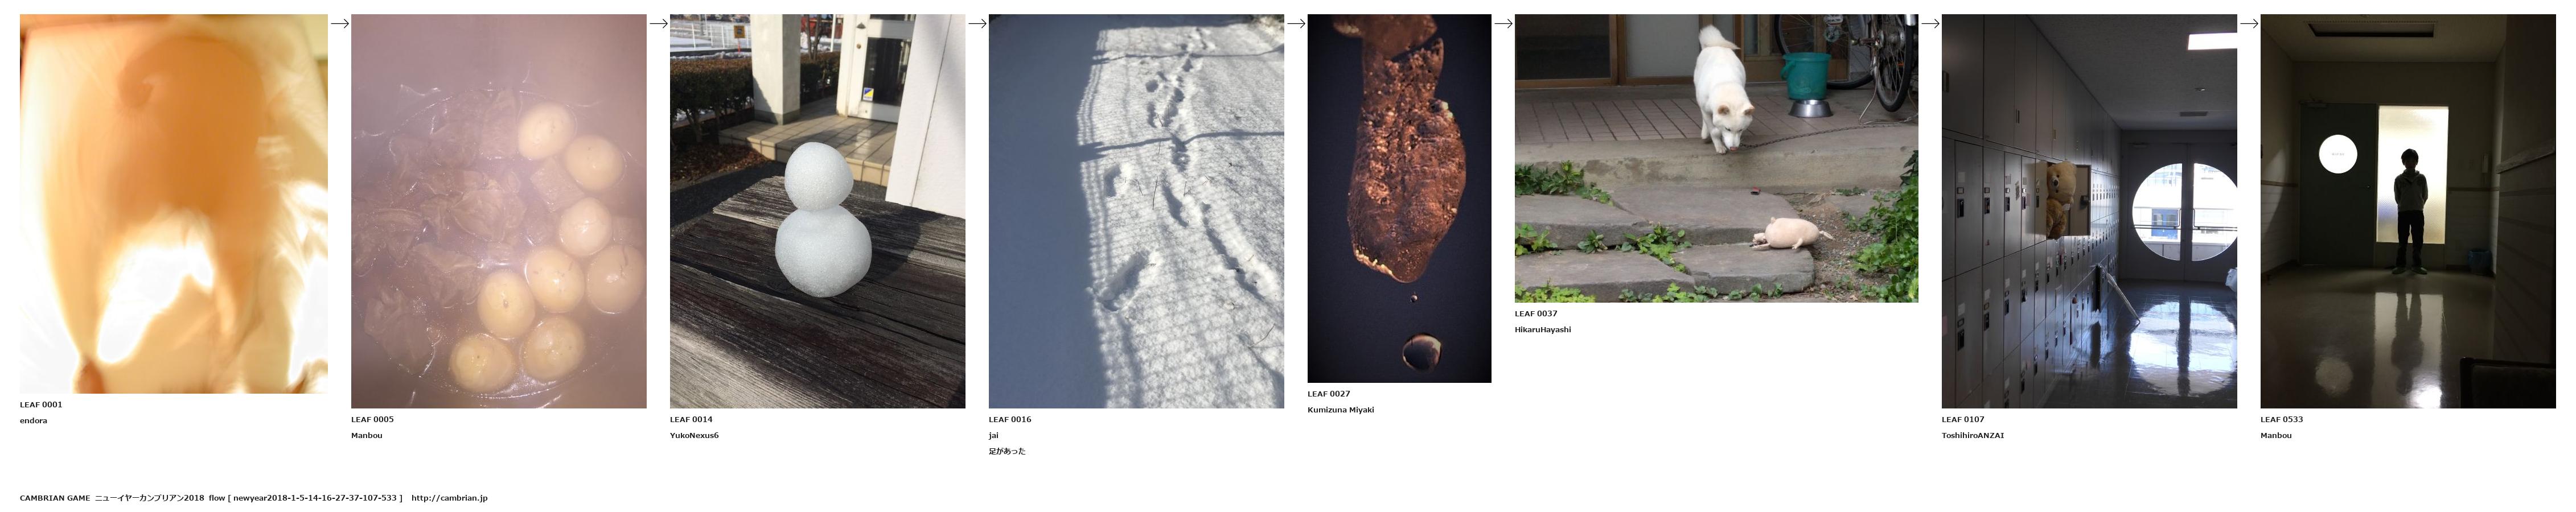
Task: Open the locker hallway photo LEAF 0107
Action: click(2089, 211)
